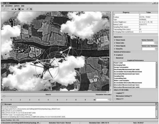Select Energy Consumption in the performance list
Image resolution: width=159 pixels, height=124 pixels.
click(121, 67)
